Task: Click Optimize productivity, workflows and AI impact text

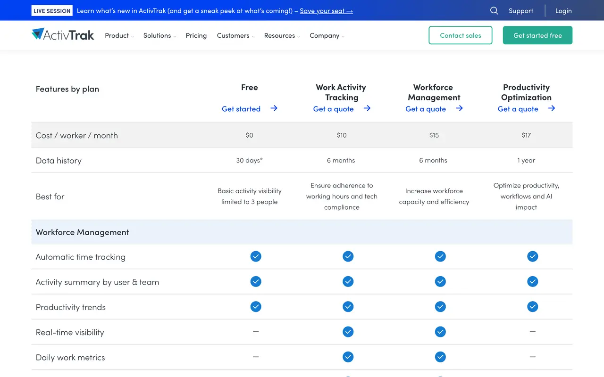Action: (x=526, y=196)
